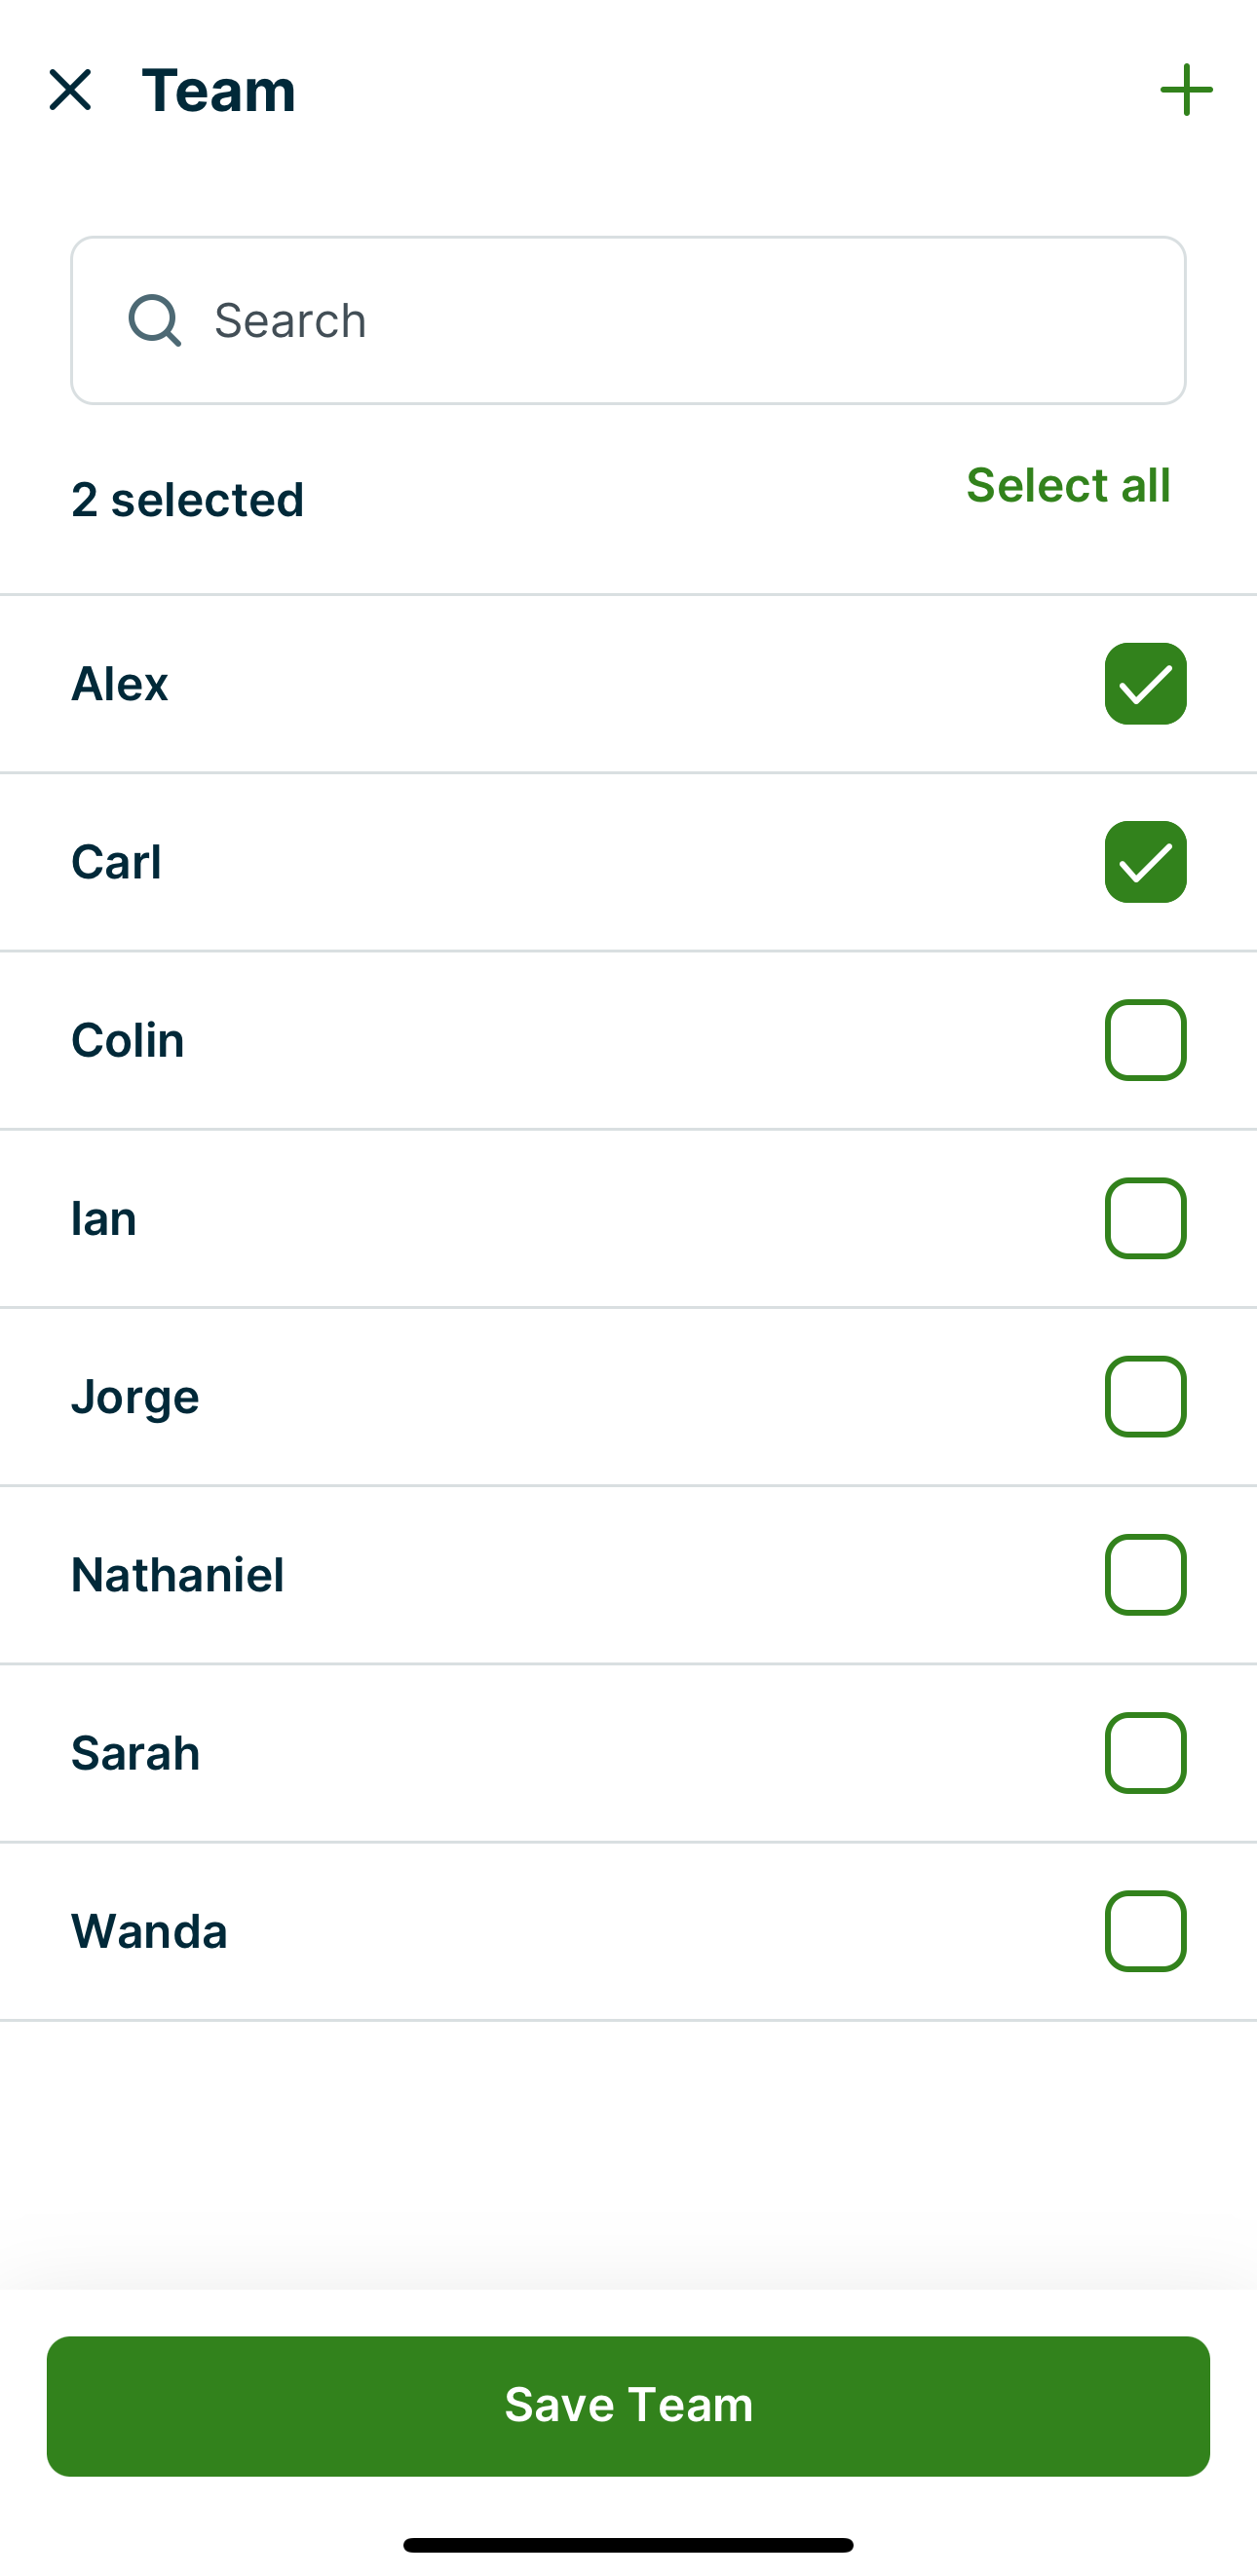Enable the checkbox for Ian
1257x2576 pixels.
pos(1145,1218)
